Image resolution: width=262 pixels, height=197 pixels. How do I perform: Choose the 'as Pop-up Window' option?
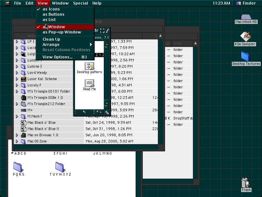(65, 32)
